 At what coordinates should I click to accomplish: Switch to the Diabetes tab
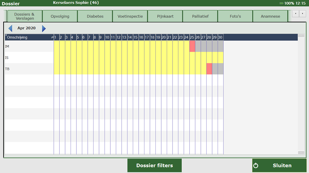95,16
